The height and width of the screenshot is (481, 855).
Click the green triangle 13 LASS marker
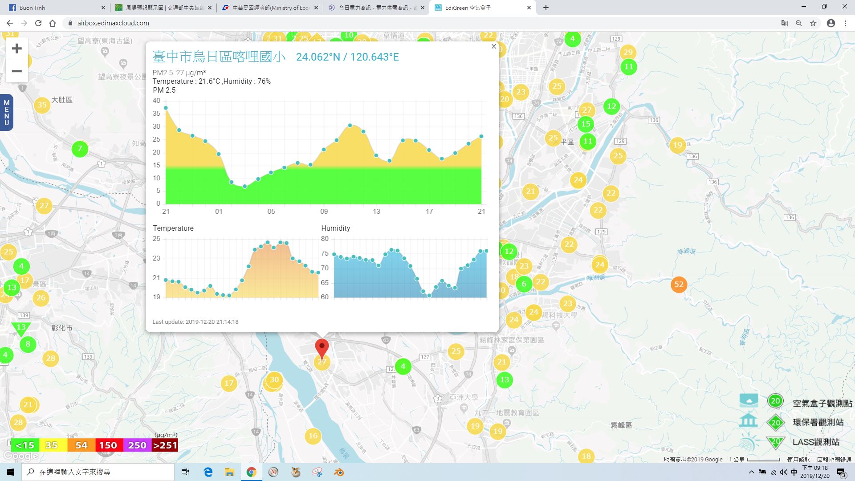20,329
